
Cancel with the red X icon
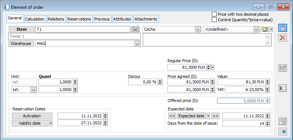pos(283,38)
